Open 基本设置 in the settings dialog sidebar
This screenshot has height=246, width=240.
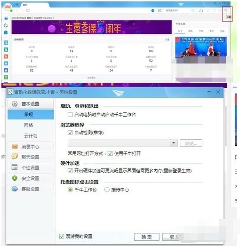tap(31, 104)
